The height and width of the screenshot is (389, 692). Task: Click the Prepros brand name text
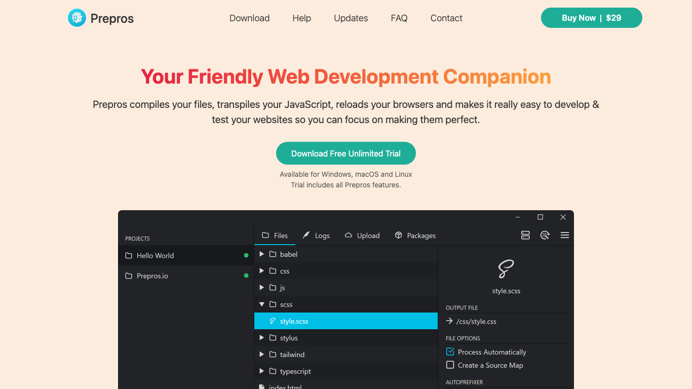112,19
